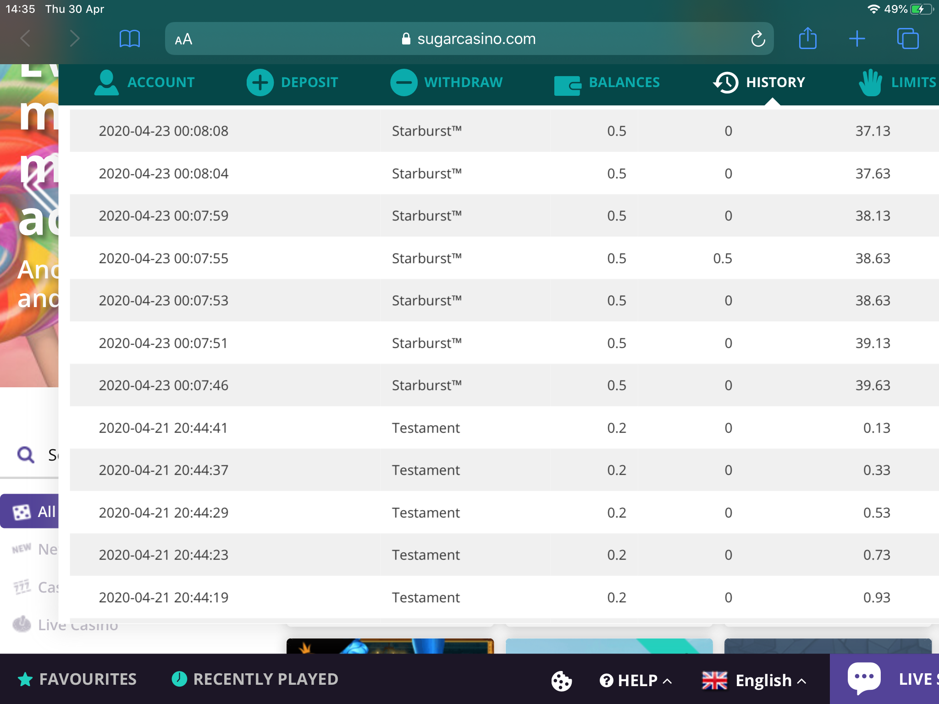Open the Safari bookmarks book icon
The image size is (939, 704).
(x=130, y=39)
